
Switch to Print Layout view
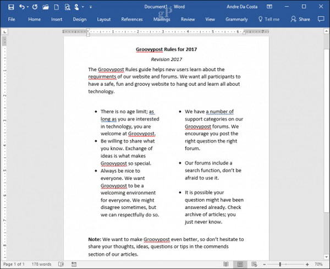coord(240,264)
